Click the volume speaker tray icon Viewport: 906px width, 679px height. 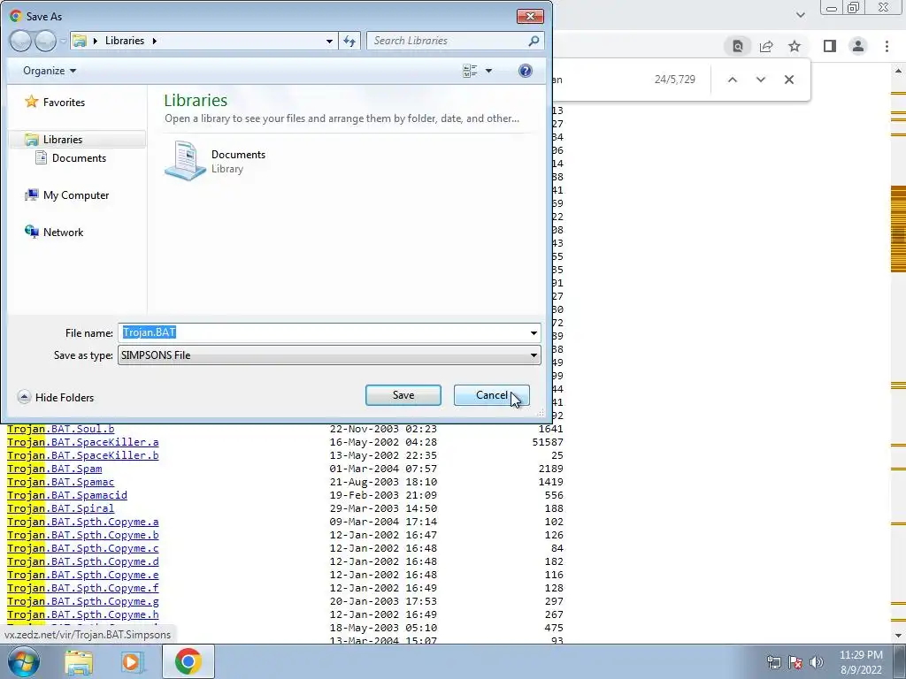click(817, 662)
